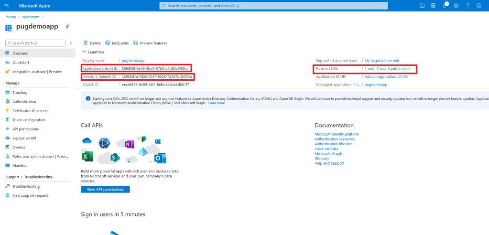Open Authentication in the sidebar
The image size is (489, 235).
(x=24, y=102)
